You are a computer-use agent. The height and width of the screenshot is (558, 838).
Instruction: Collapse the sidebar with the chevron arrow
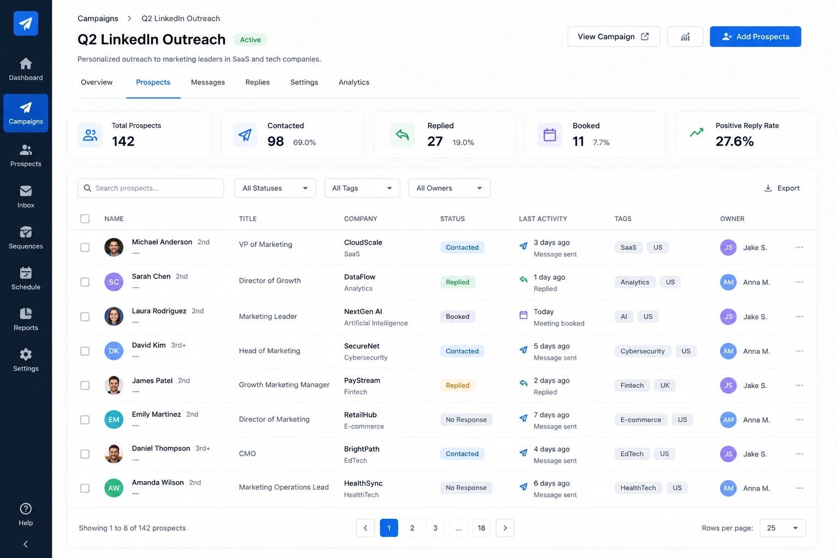coord(26,544)
